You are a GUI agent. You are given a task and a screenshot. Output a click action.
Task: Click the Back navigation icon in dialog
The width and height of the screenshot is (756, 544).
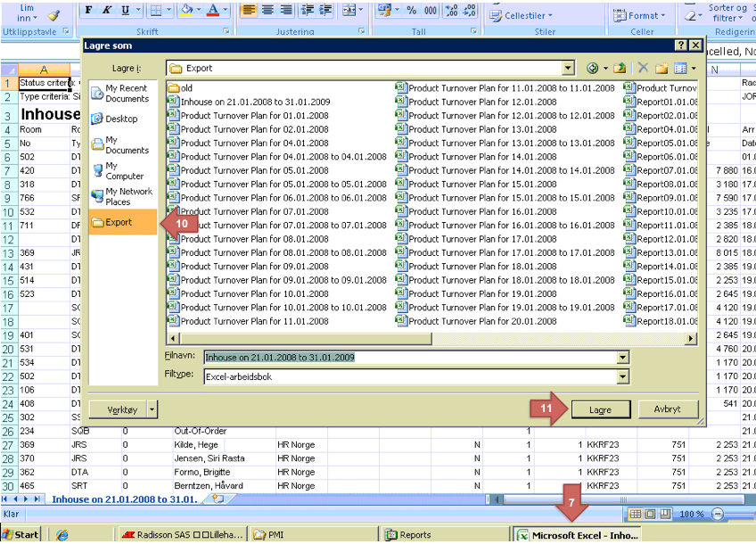pyautogui.click(x=594, y=68)
